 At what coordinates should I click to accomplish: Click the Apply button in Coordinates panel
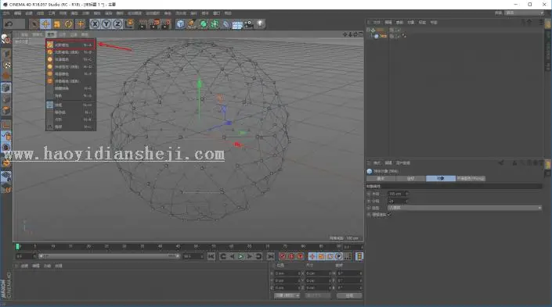point(349,296)
